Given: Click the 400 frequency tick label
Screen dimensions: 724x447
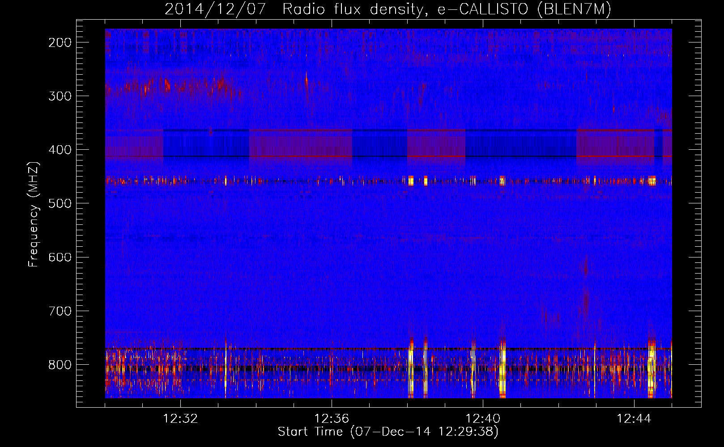Looking at the screenshot, I should click(x=60, y=150).
